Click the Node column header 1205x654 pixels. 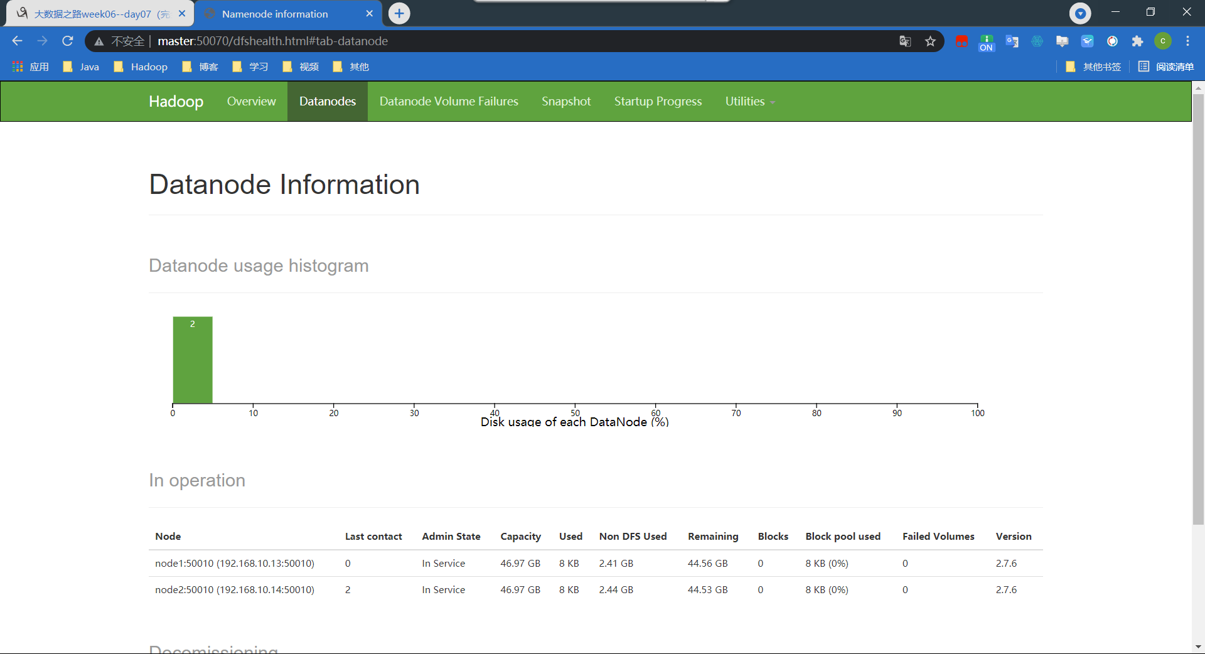point(168,536)
